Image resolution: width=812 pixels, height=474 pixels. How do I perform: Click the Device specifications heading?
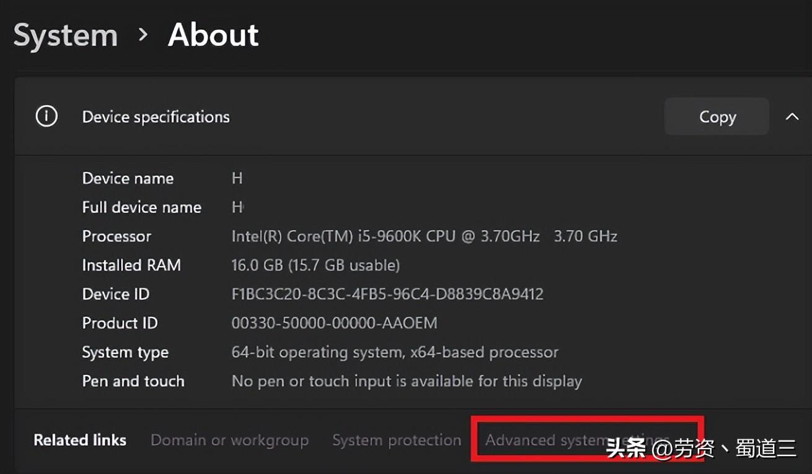pyautogui.click(x=156, y=116)
